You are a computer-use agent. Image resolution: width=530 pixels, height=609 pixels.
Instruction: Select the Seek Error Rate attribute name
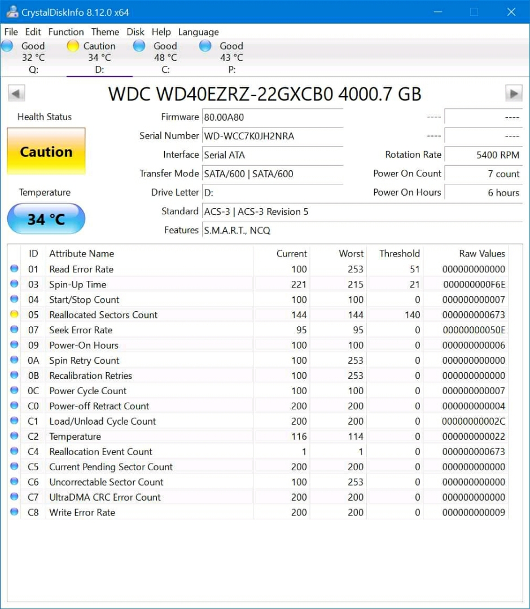pyautogui.click(x=81, y=330)
